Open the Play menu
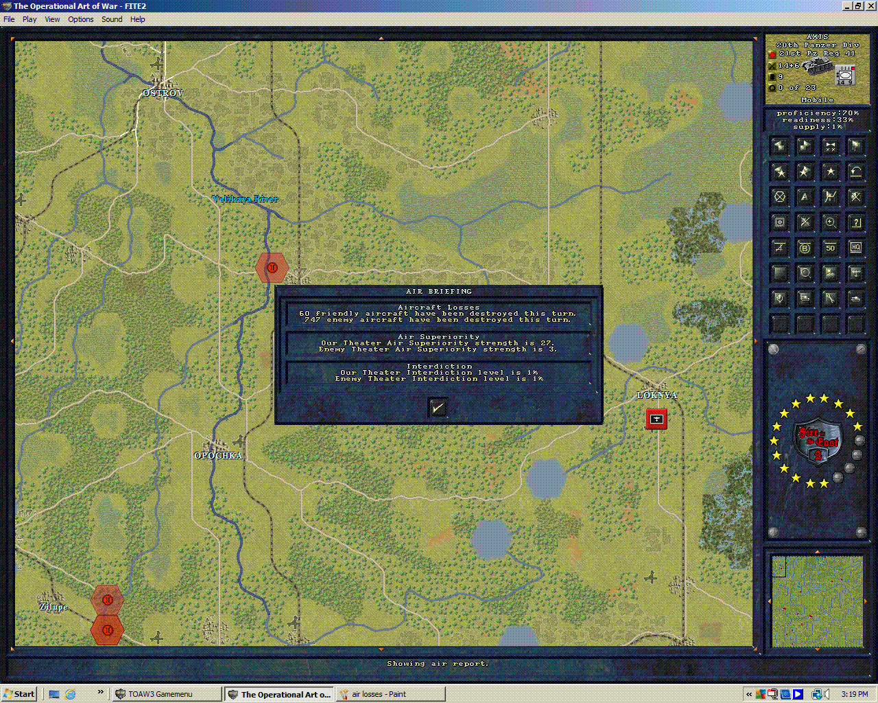 (29, 19)
